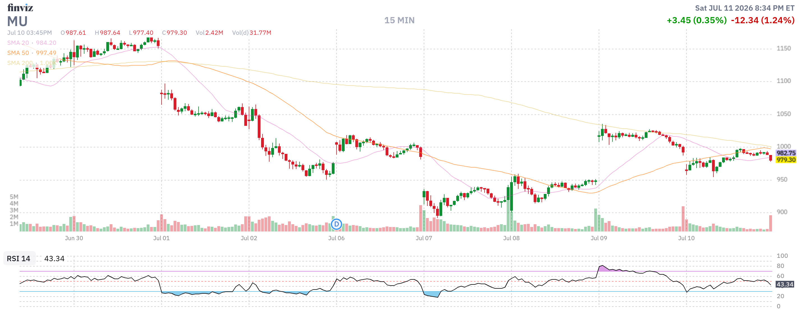
Task: Click the yellow 979.30 last price tag
Action: [x=785, y=160]
